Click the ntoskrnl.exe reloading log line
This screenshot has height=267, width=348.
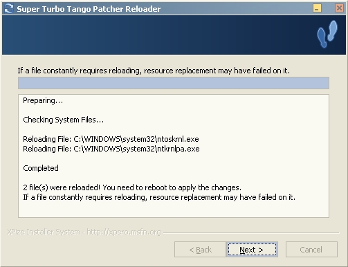point(111,139)
